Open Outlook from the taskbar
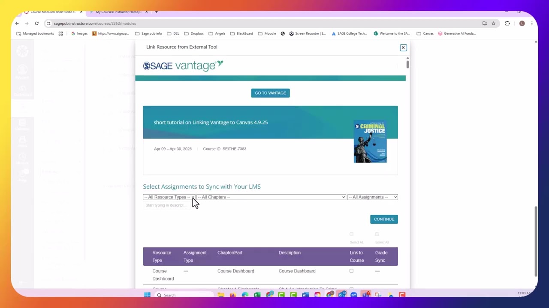The width and height of the screenshot is (549, 308). [342, 295]
